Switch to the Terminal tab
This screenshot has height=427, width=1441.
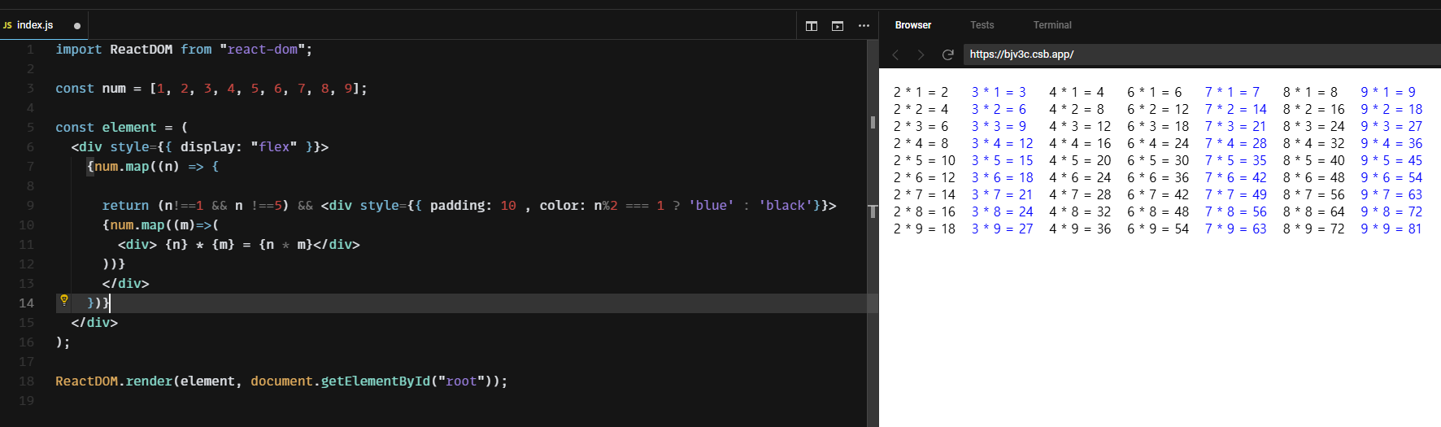pos(1052,25)
